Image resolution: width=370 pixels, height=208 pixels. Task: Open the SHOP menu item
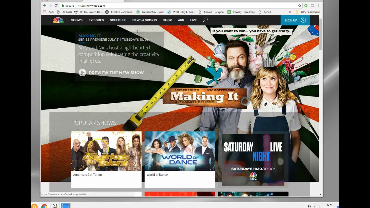pyautogui.click(x=167, y=20)
